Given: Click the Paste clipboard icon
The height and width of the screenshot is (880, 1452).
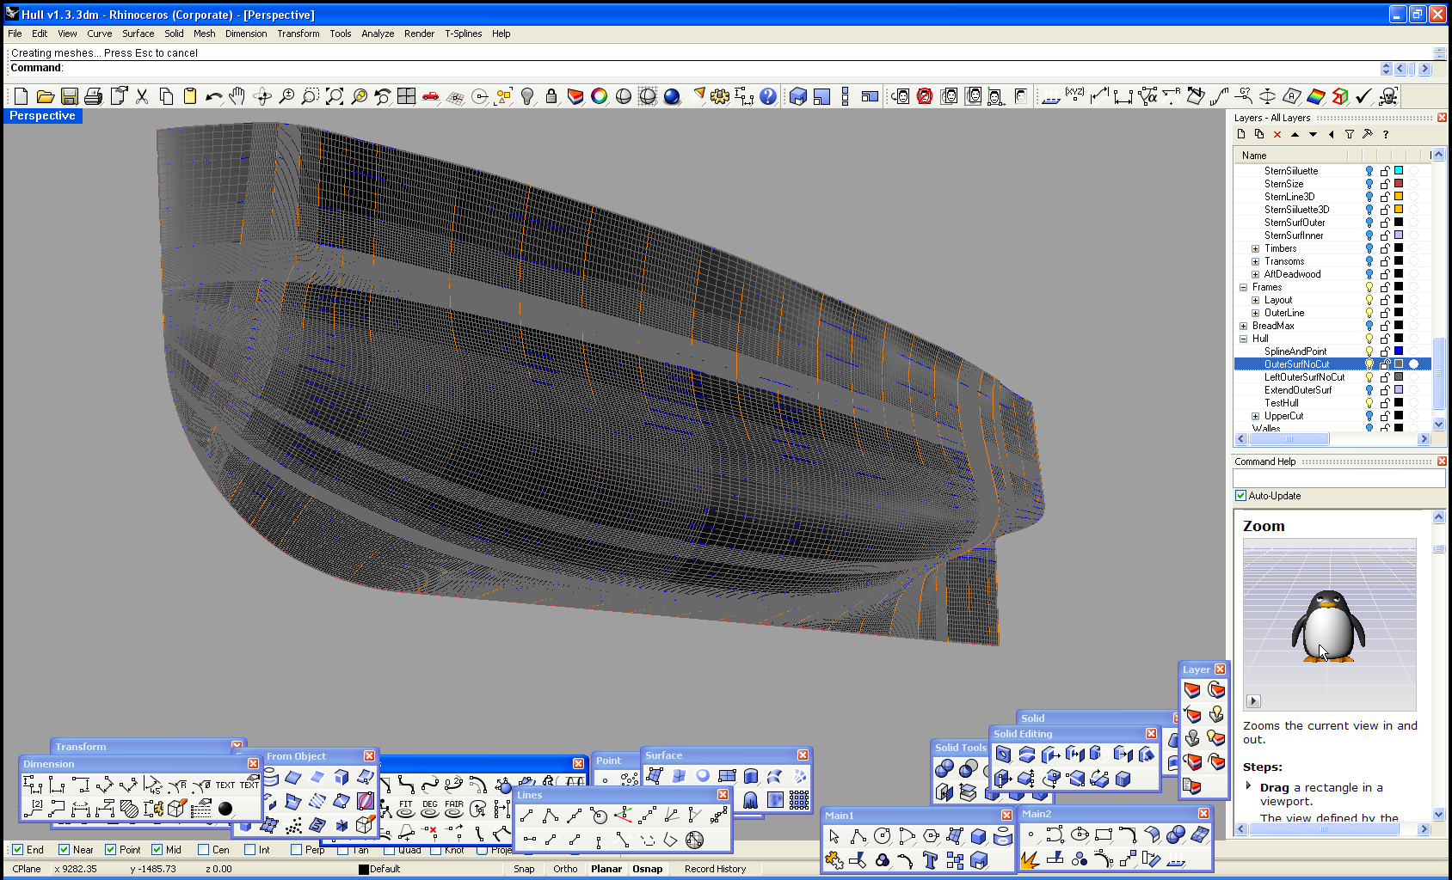Looking at the screenshot, I should coord(190,96).
